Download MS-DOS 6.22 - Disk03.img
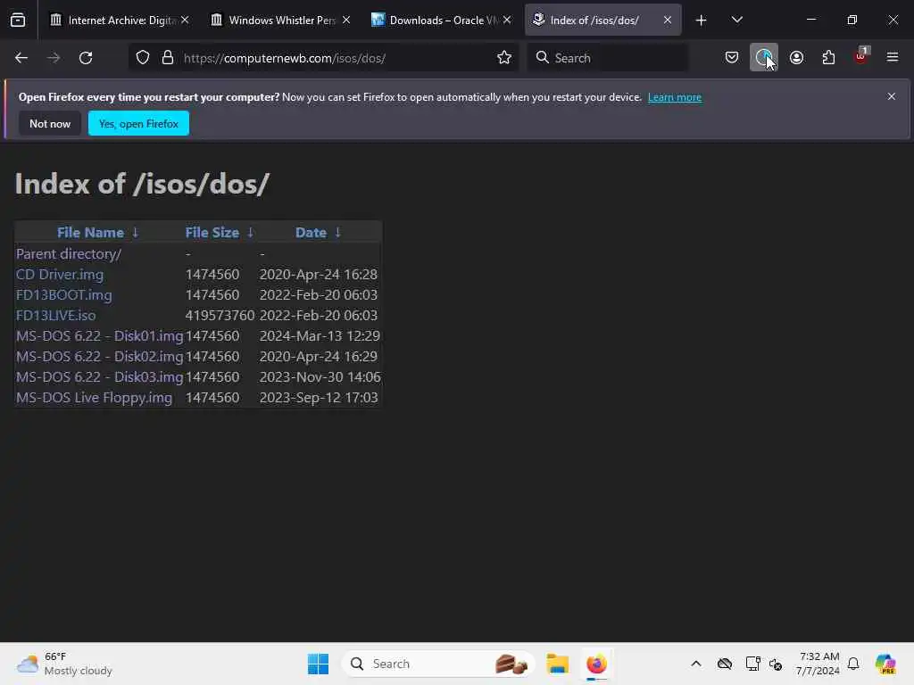The height and width of the screenshot is (685, 914). (x=100, y=377)
